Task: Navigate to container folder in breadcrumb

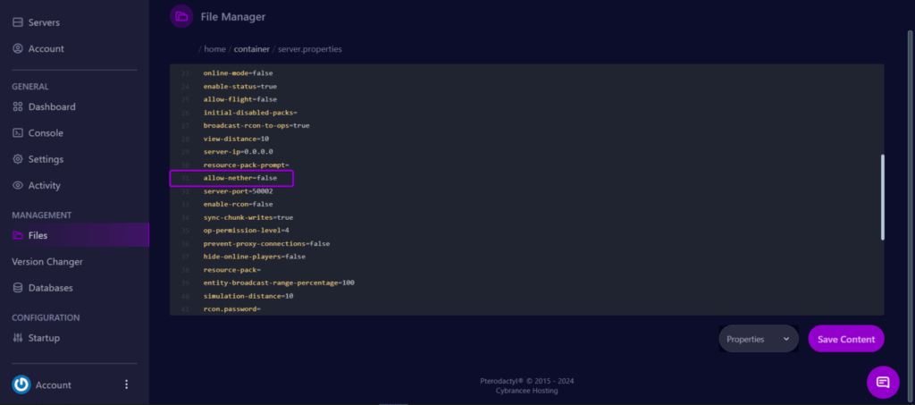Action: click(x=251, y=49)
